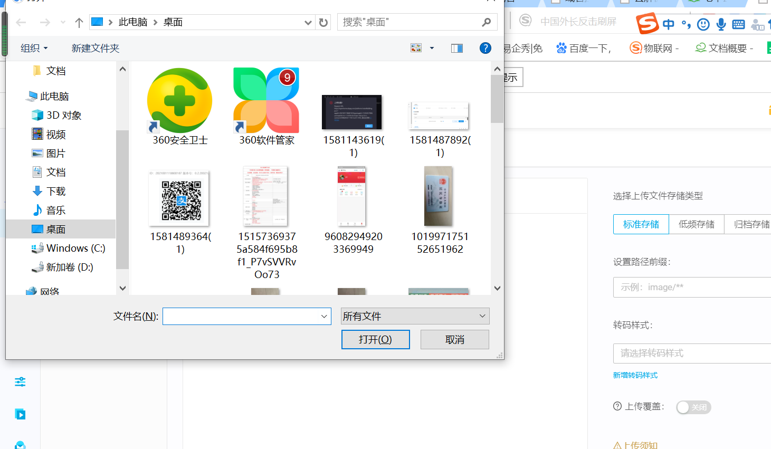
Task: Open 百度一下 bookmark in browser
Action: 584,48
